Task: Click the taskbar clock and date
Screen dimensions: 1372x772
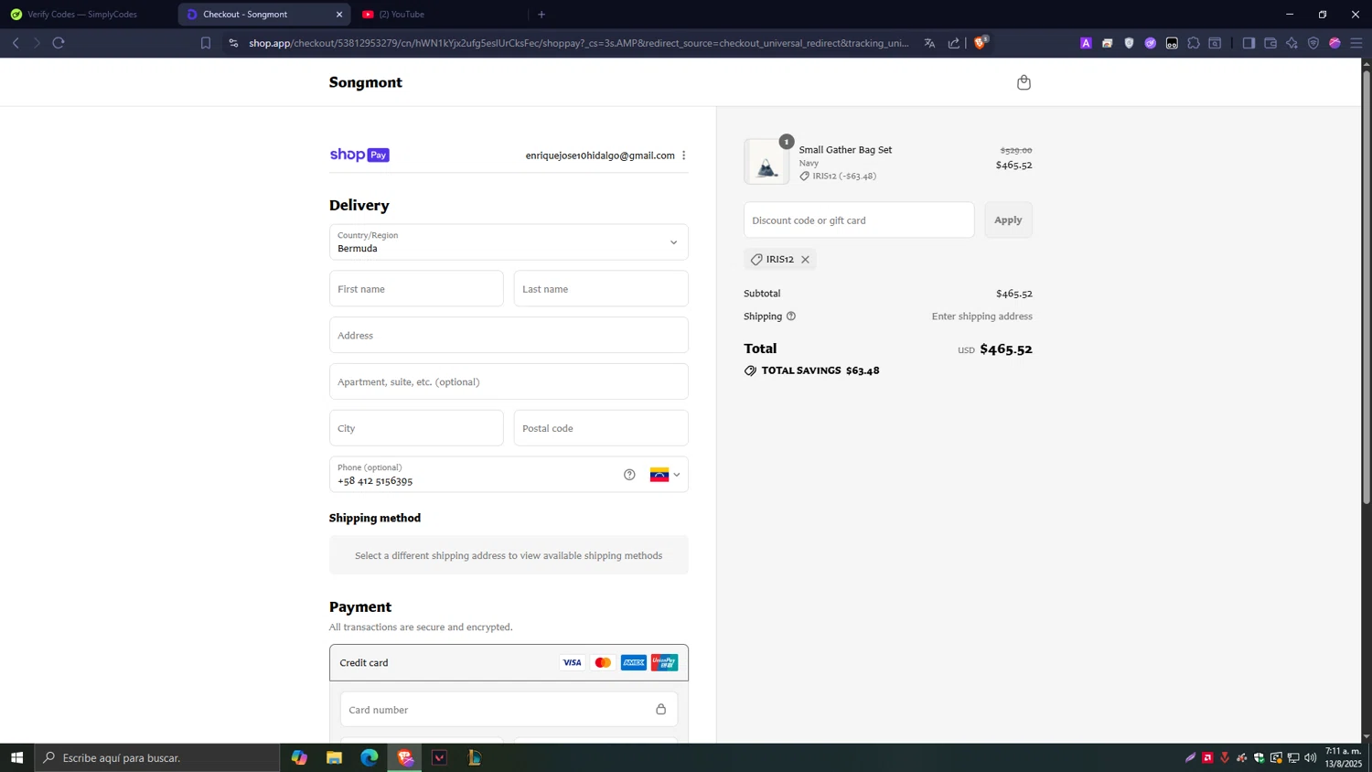Action: coord(1344,757)
